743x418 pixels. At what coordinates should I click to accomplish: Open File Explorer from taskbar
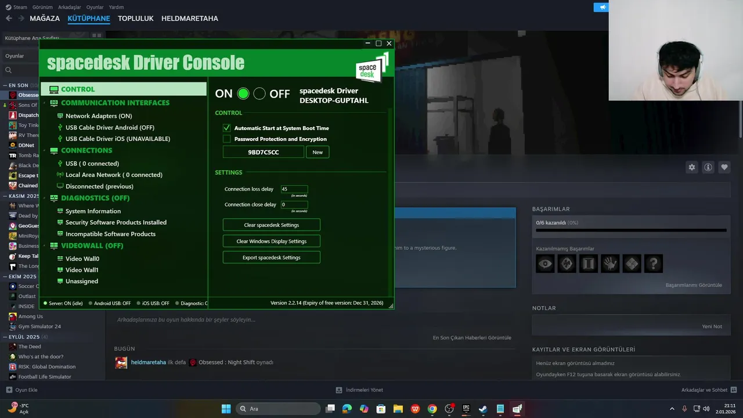pos(398,409)
